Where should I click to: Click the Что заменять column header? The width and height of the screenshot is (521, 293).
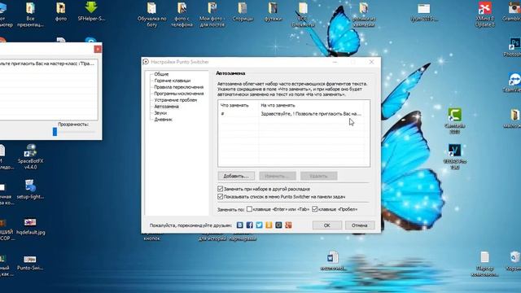click(234, 105)
